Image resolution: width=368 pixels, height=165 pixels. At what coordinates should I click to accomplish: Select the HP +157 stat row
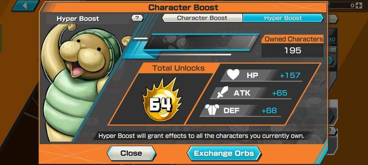(262, 75)
